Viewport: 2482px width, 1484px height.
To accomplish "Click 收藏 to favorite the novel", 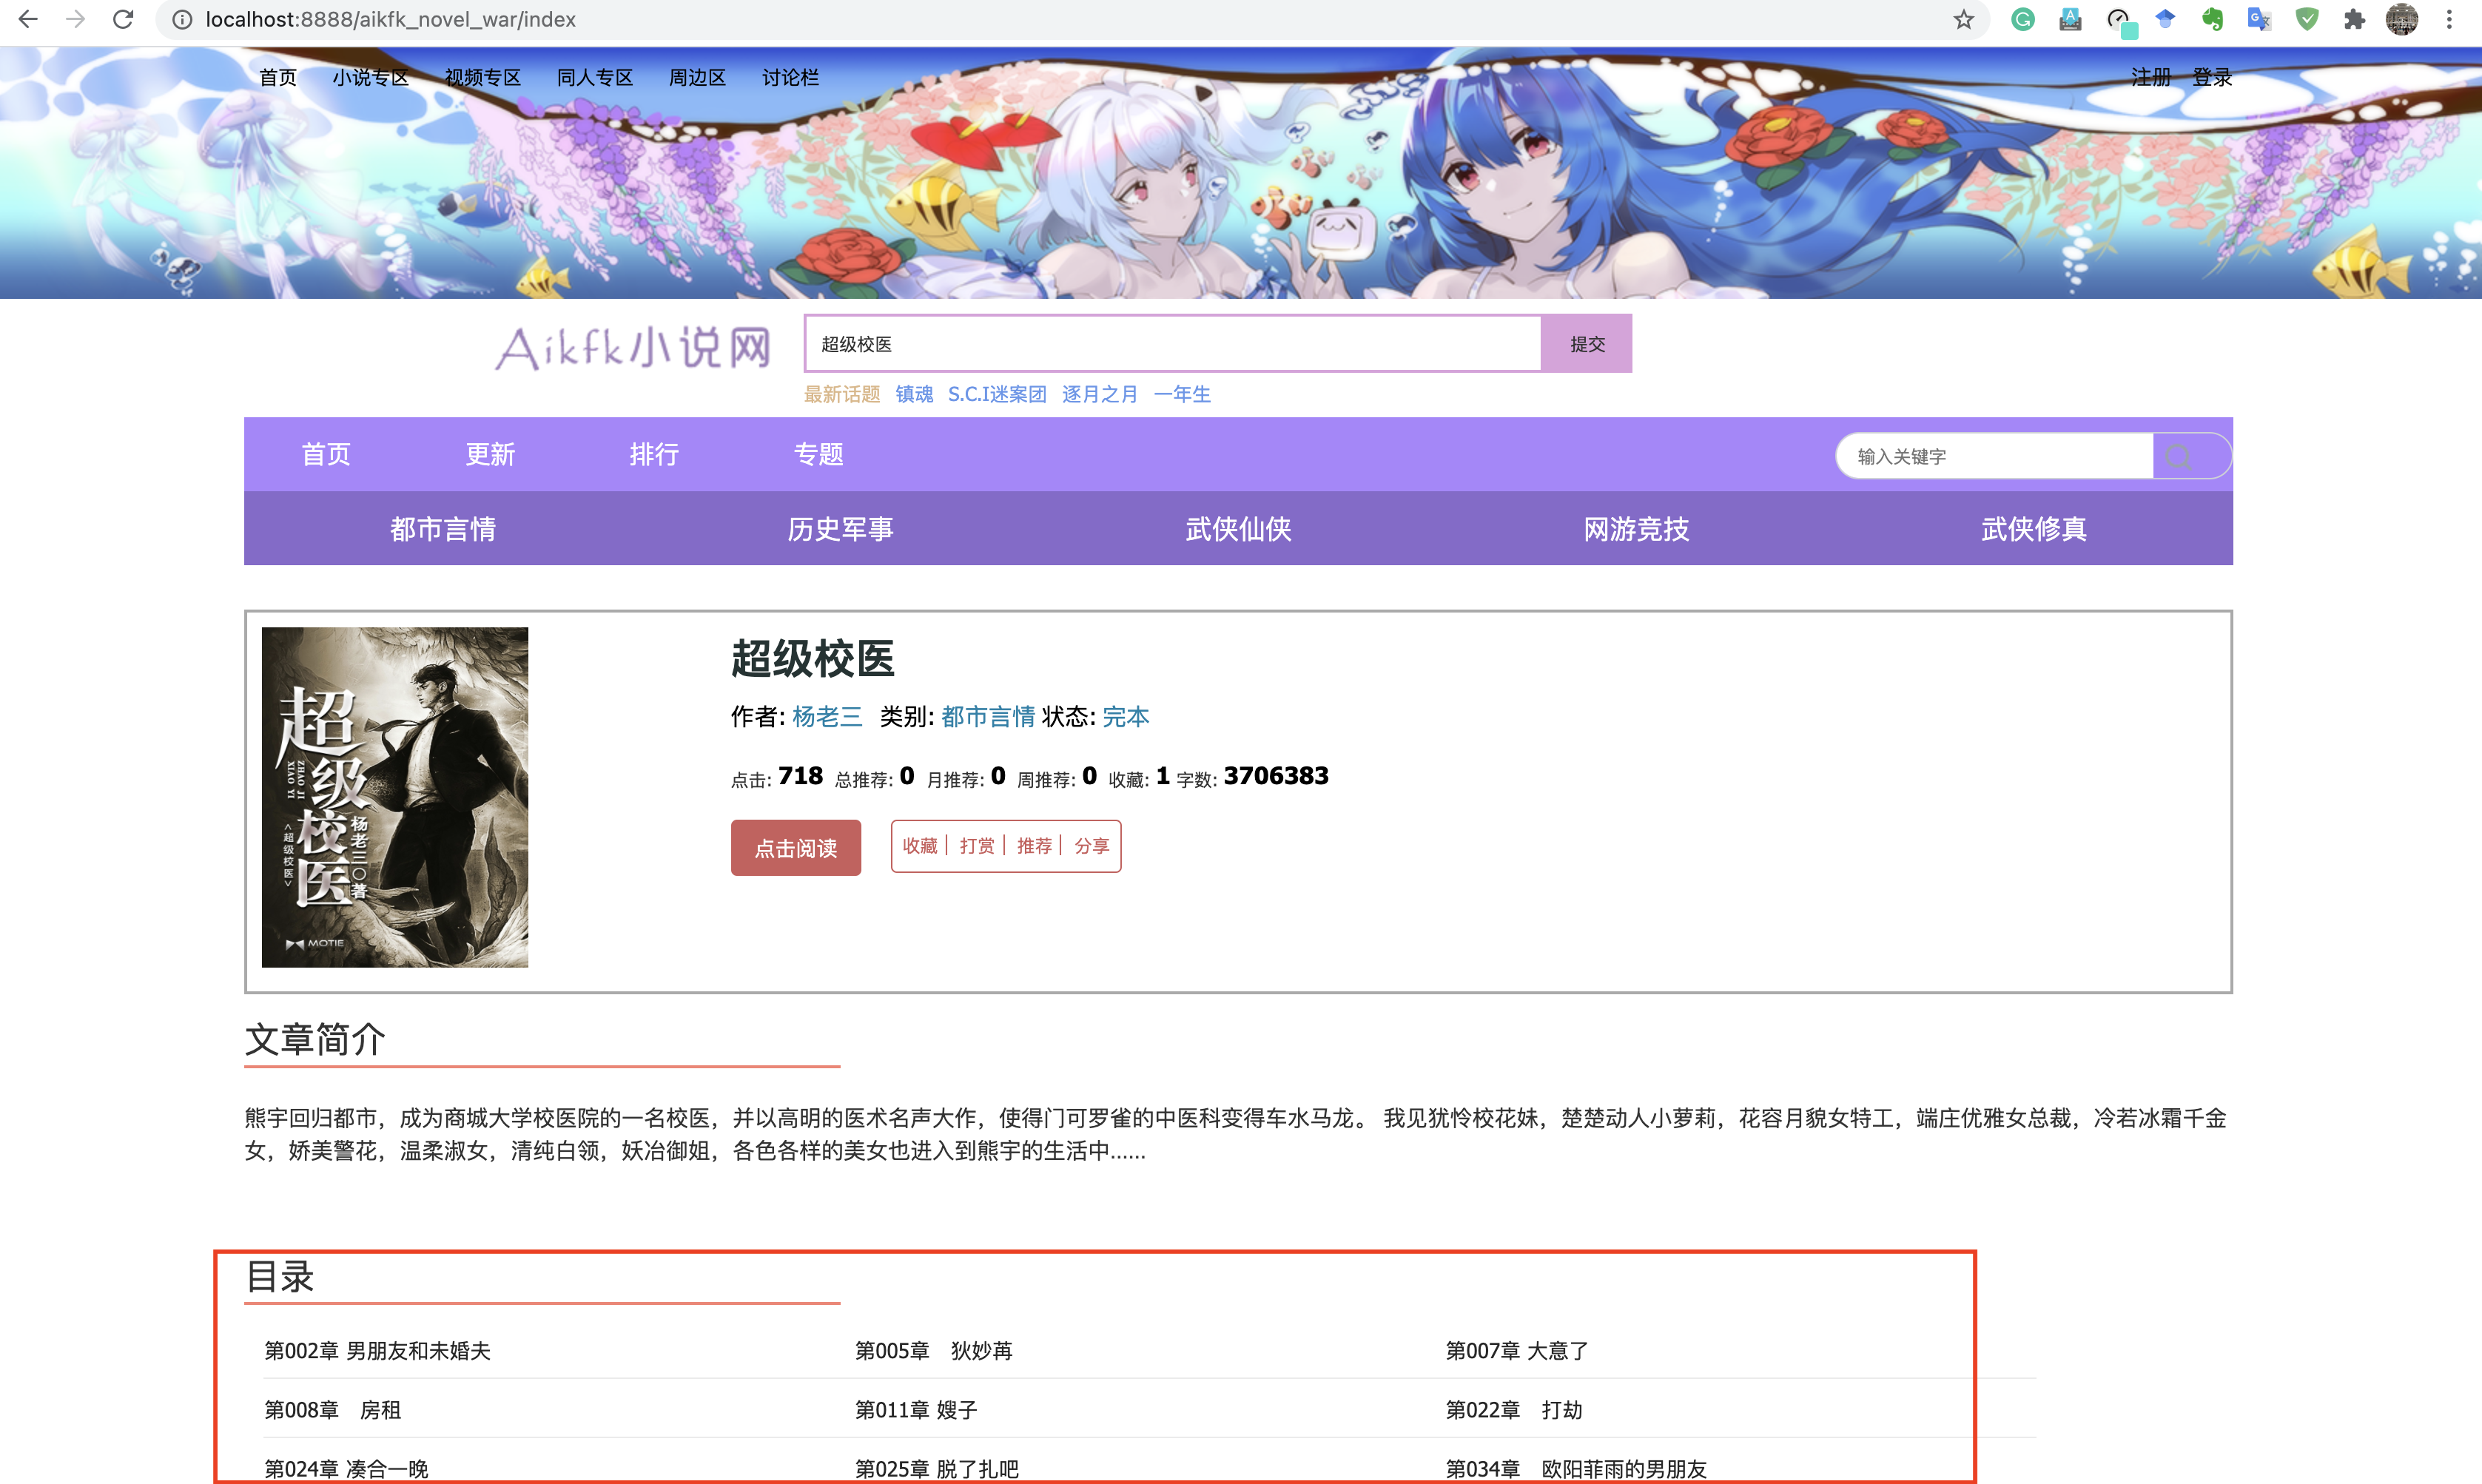I will pyautogui.click(x=919, y=846).
